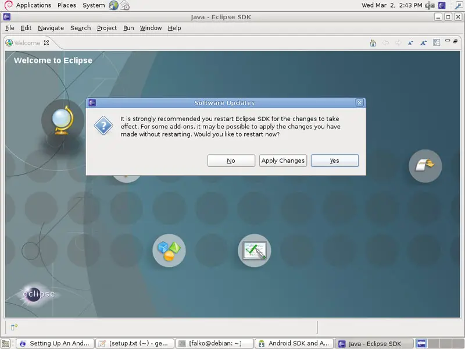Click the customize page icon in Welcome toolbar
This screenshot has height=349, width=465.
click(437, 42)
